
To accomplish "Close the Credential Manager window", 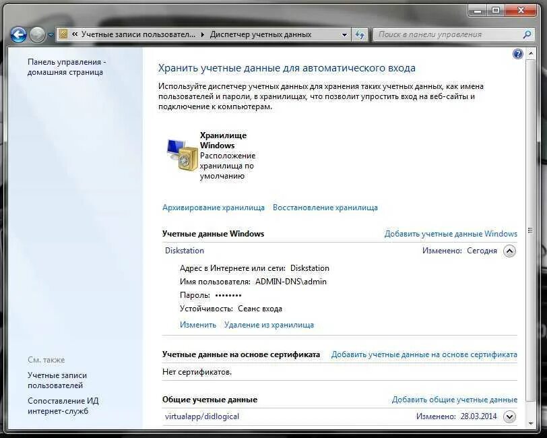I will tap(521, 11).
